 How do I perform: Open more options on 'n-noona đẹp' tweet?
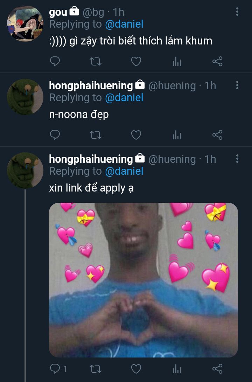[x=237, y=85]
